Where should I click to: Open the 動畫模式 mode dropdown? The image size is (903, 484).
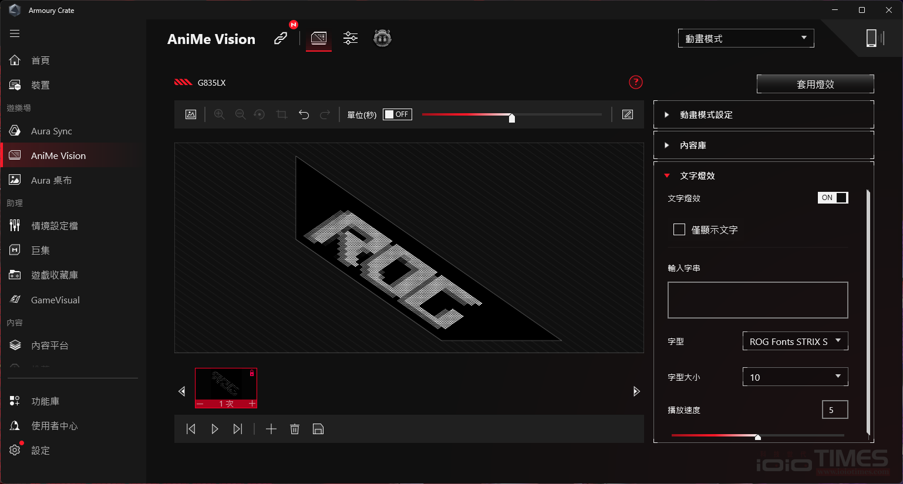746,38
